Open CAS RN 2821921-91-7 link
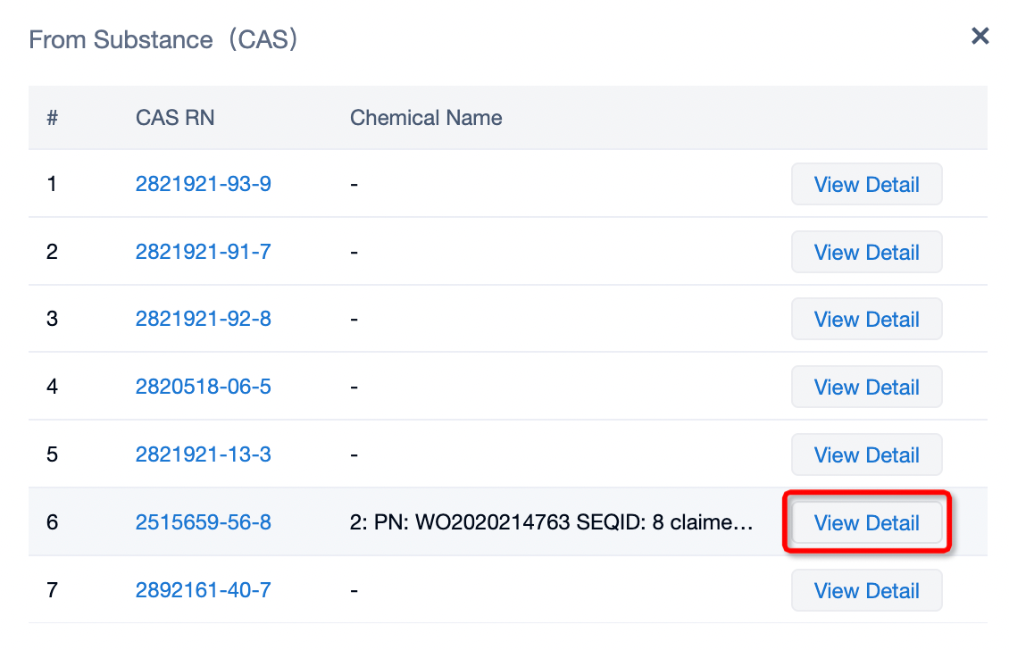The width and height of the screenshot is (1009, 650). pyautogui.click(x=204, y=252)
